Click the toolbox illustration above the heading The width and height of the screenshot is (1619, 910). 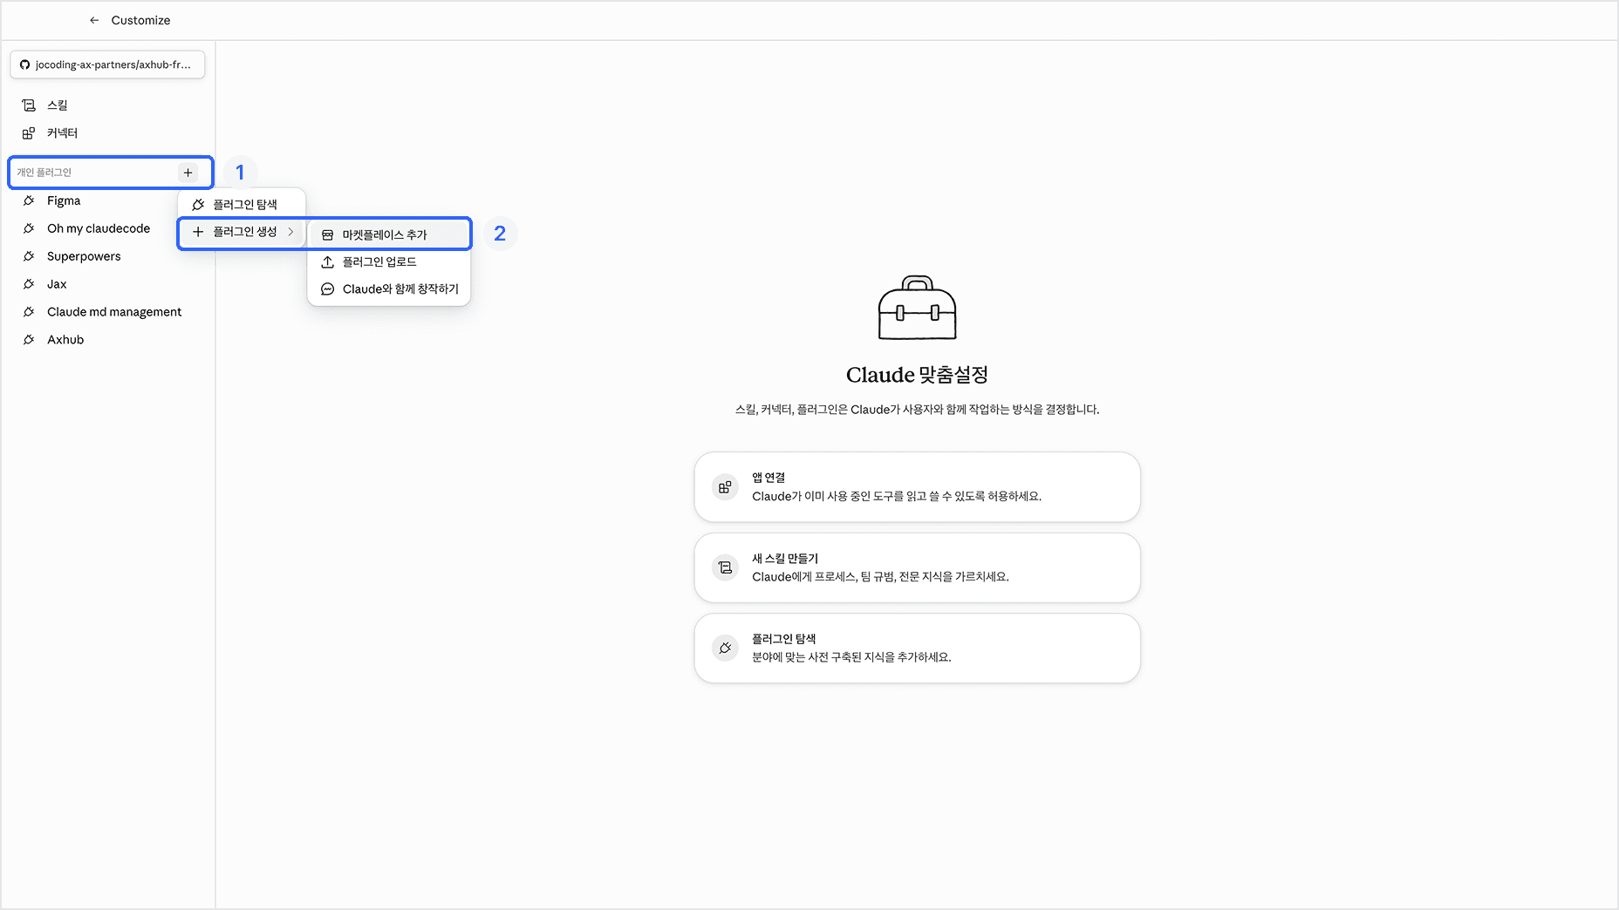click(x=917, y=308)
